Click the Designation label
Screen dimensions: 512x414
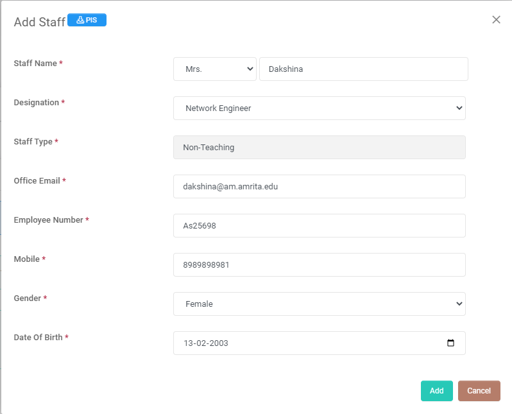coord(37,103)
